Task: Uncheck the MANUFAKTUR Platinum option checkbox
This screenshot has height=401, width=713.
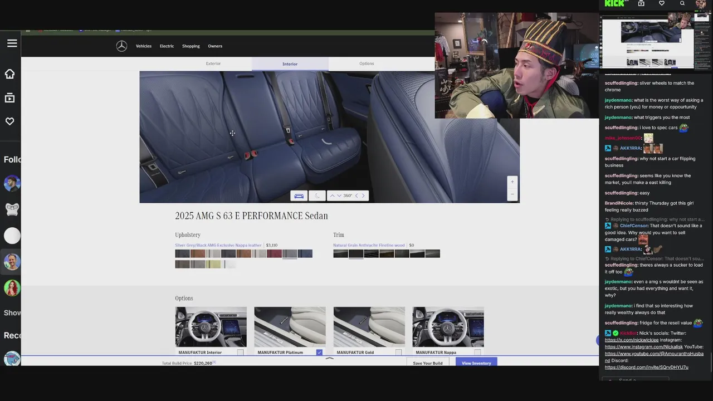Action: [319, 353]
